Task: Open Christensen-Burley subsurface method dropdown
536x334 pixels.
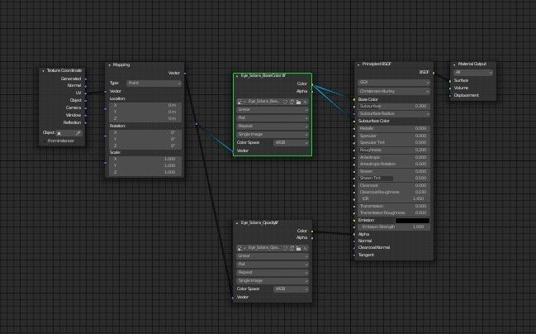Action: 394,92
